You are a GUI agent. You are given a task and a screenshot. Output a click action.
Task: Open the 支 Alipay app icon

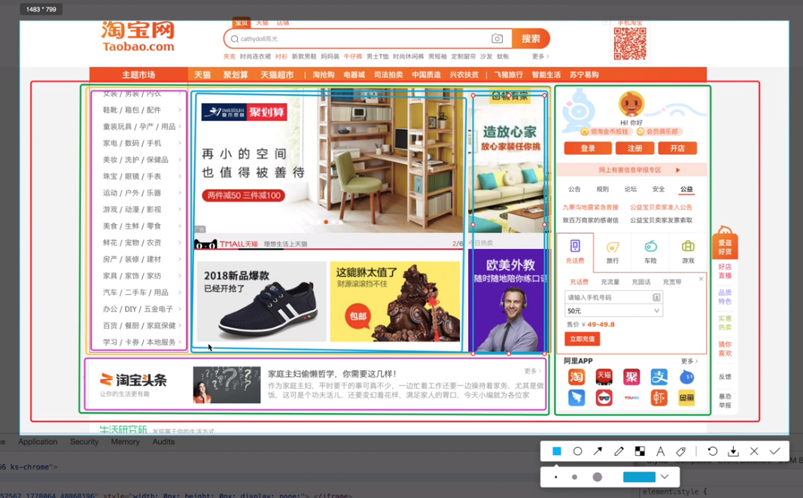coord(659,377)
